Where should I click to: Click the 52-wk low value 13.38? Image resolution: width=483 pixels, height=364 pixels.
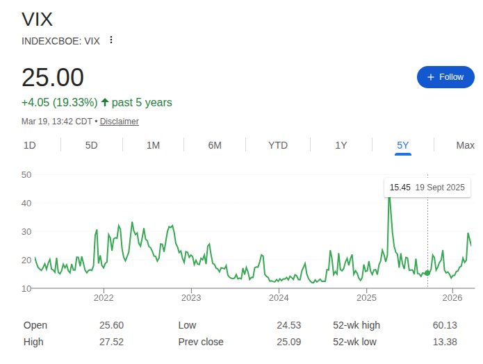click(445, 342)
